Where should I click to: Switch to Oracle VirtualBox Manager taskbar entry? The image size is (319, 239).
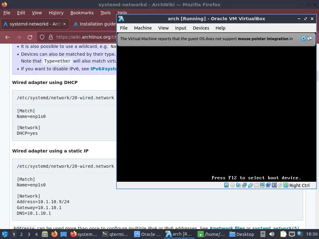(147, 234)
